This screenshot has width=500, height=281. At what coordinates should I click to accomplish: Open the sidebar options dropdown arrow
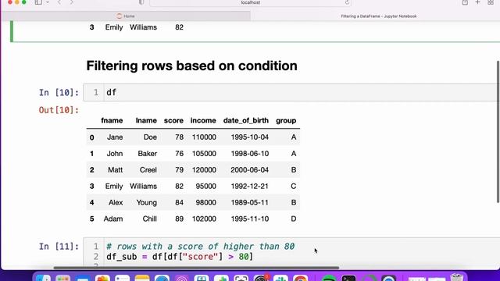pyautogui.click(x=48, y=2)
